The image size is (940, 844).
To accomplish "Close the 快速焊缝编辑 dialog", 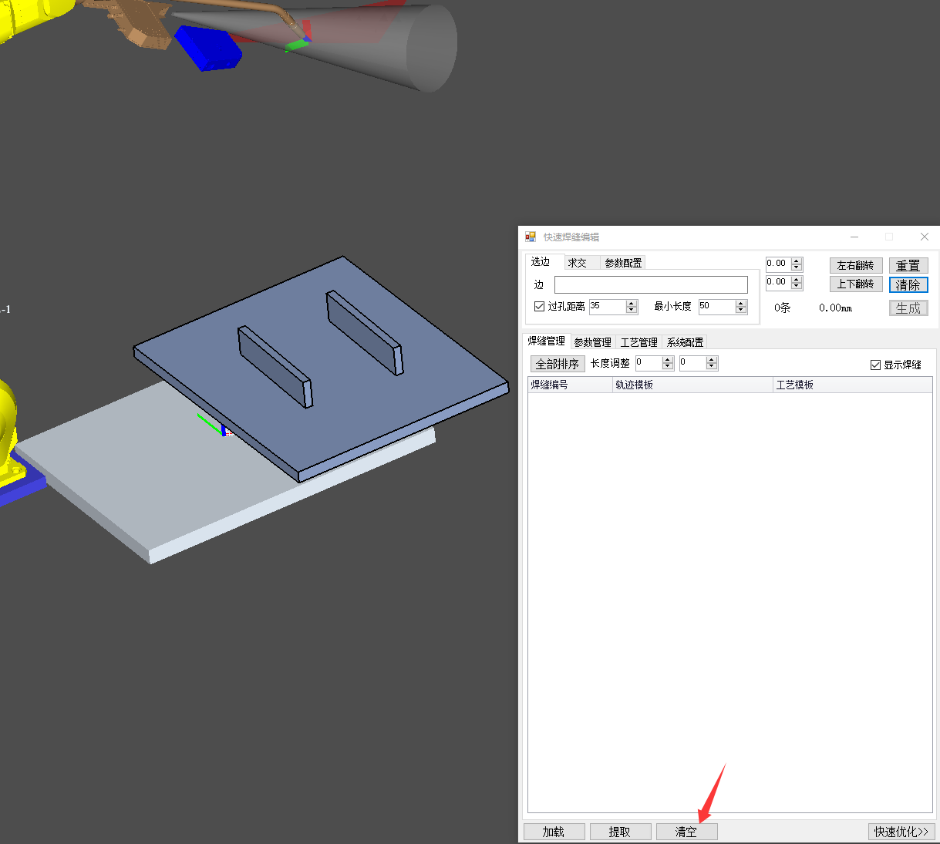I will pos(924,237).
